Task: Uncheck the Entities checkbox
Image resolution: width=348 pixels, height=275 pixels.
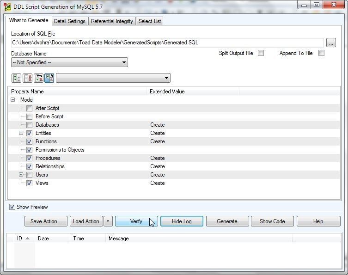Action: (29, 133)
